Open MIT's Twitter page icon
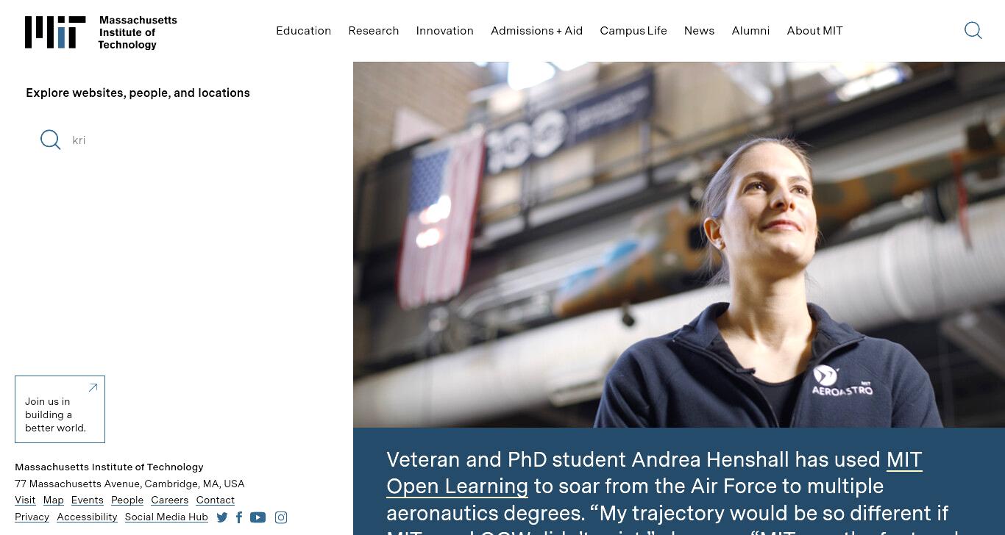This screenshot has width=1005, height=535. pos(222,517)
